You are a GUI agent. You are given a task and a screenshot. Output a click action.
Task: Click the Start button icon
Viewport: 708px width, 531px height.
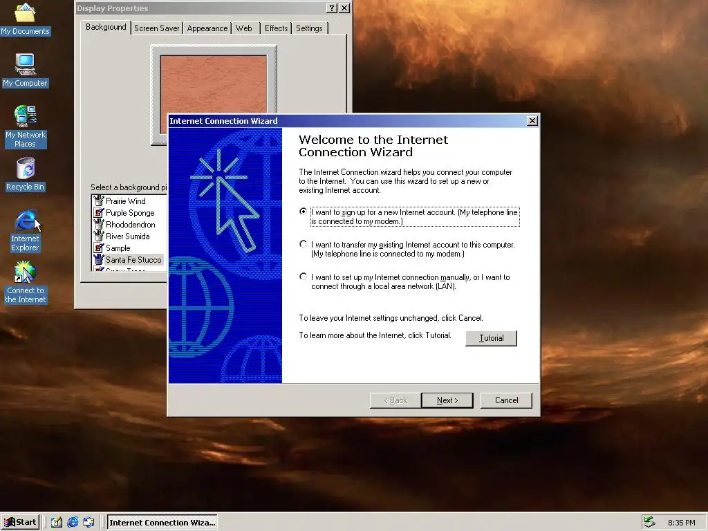click(x=20, y=523)
